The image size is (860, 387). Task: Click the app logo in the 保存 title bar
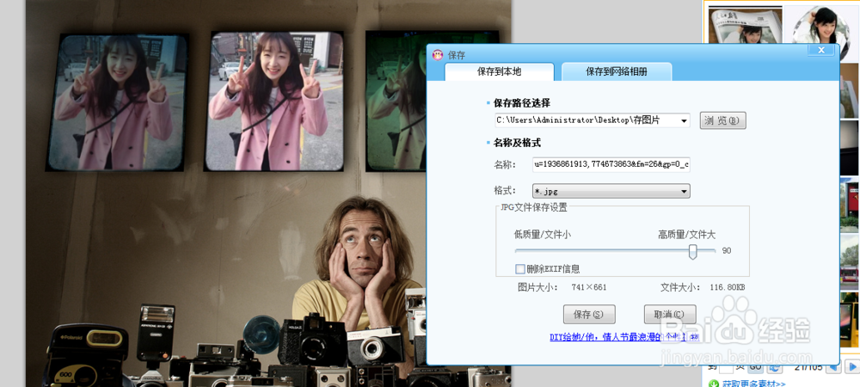point(438,55)
